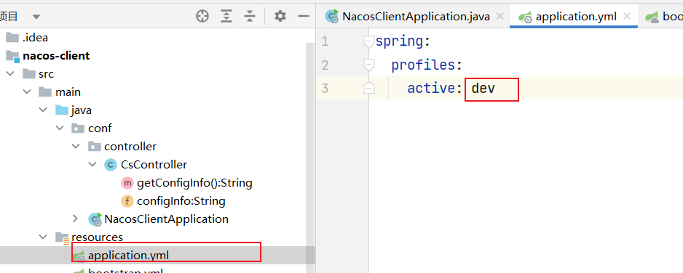
Task: Click the application.yml file icon in tree
Action: click(x=79, y=256)
